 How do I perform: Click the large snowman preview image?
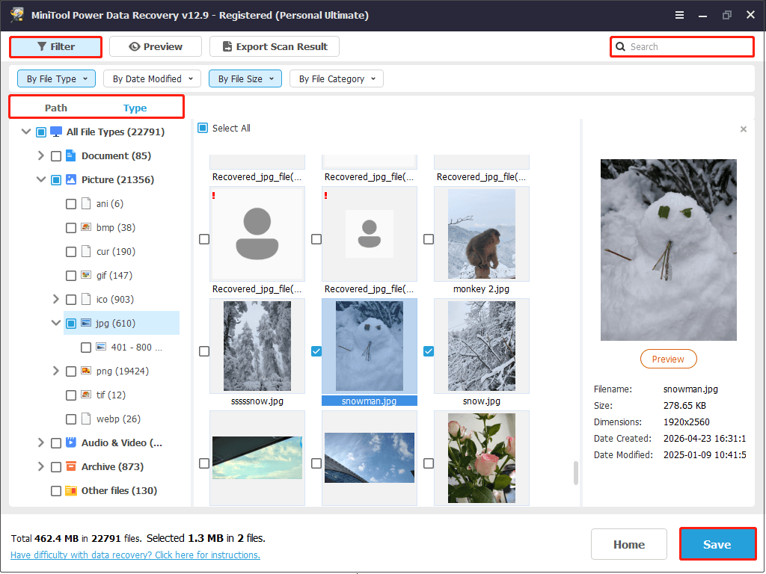668,250
